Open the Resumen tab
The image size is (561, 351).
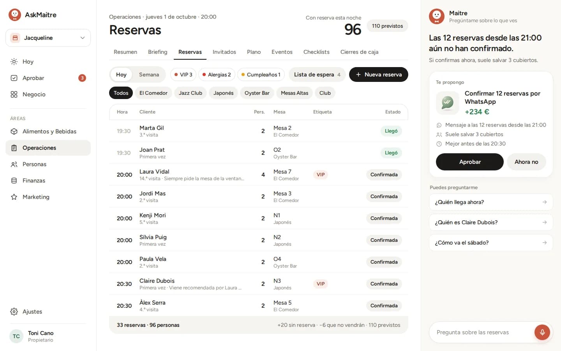[125, 52]
